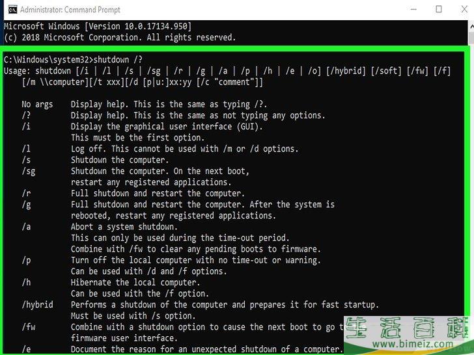This screenshot has width=474, height=355.
Task: Click the vertical scrollbar thumb
Action: 471,38
